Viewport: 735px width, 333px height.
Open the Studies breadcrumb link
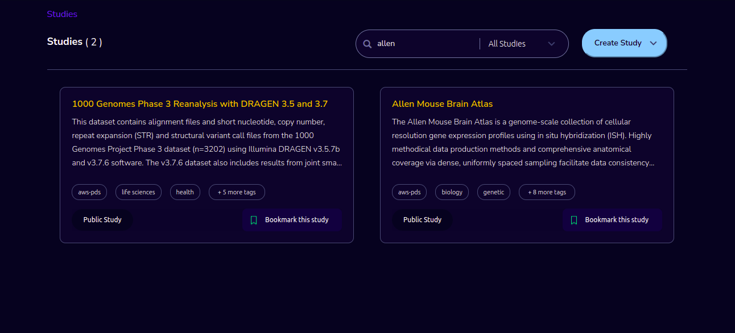pyautogui.click(x=62, y=14)
